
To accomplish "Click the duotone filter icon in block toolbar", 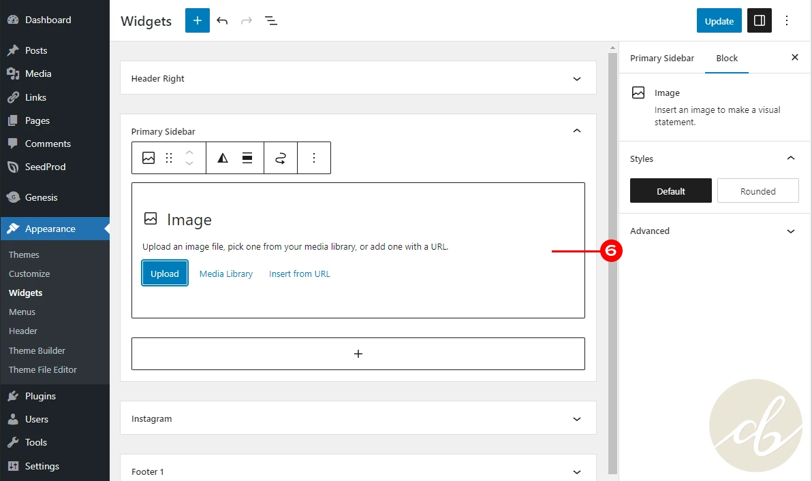I will coord(223,158).
